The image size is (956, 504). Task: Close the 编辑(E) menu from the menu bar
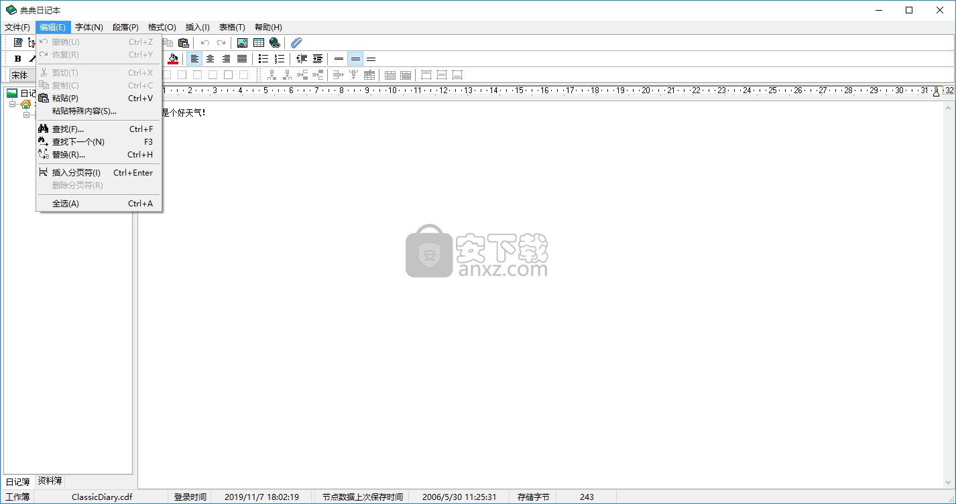click(53, 27)
